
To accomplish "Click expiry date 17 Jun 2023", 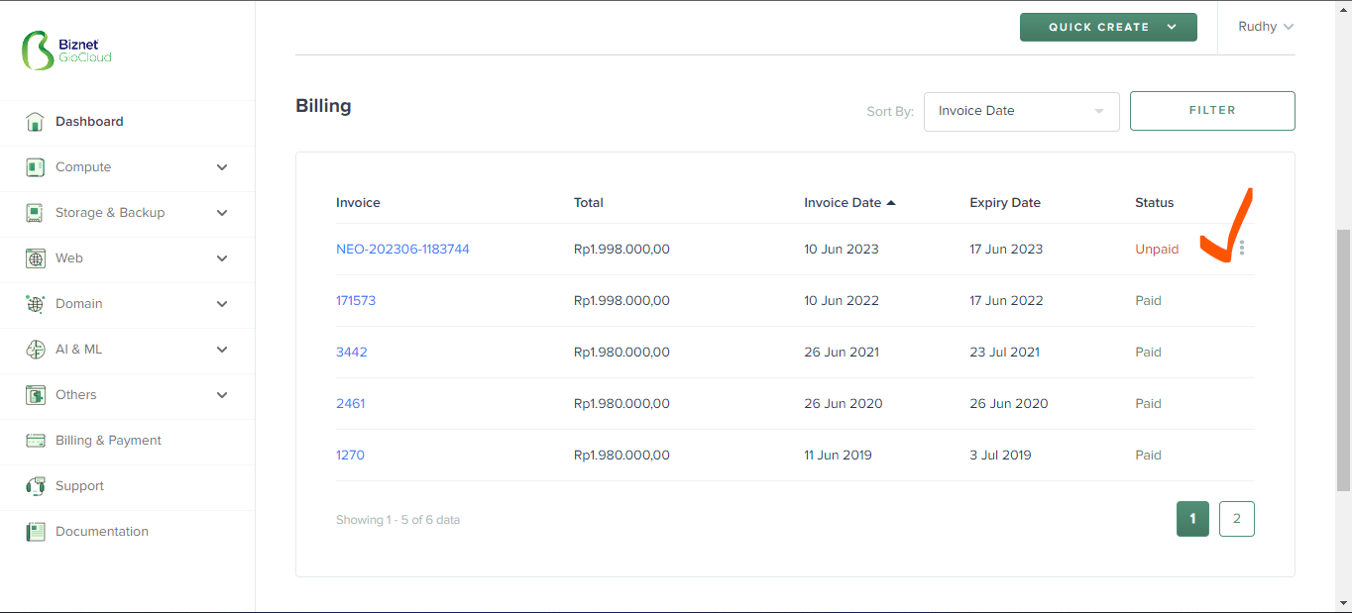I will click(x=1006, y=249).
